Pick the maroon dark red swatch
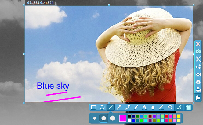The image size is (203, 125). pyautogui.click(x=150, y=116)
